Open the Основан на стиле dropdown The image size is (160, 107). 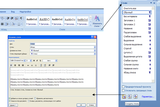[x=95, y=50]
